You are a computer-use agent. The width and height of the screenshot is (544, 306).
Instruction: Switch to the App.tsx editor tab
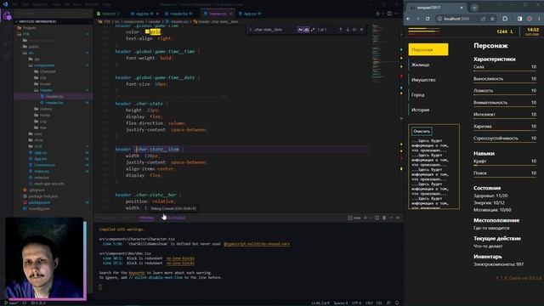[144, 14]
